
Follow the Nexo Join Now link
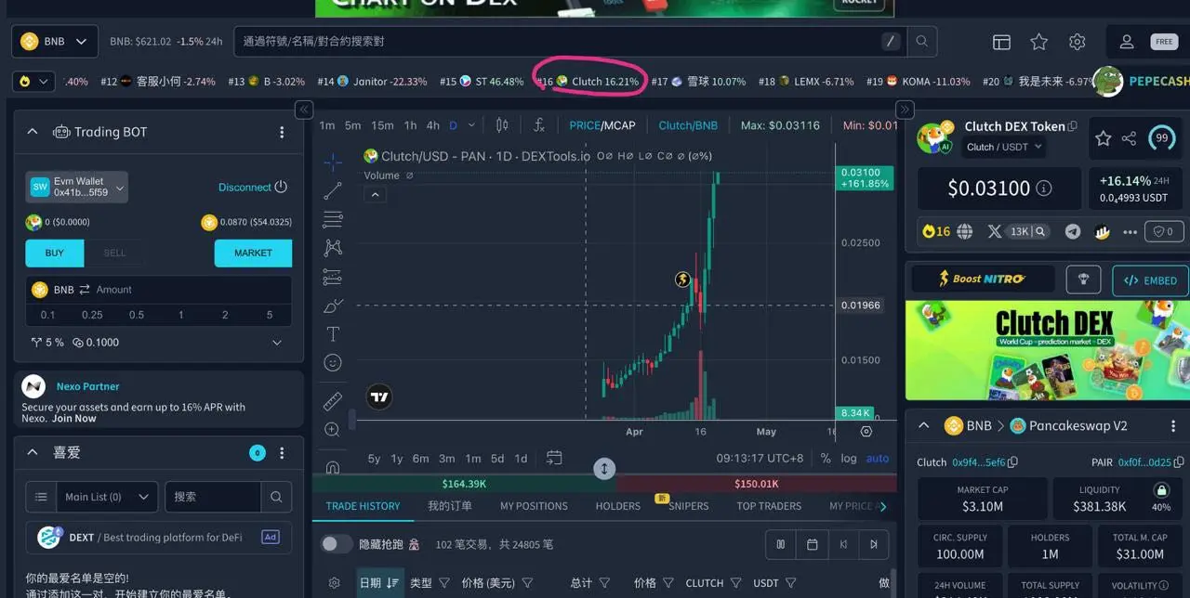tap(73, 419)
